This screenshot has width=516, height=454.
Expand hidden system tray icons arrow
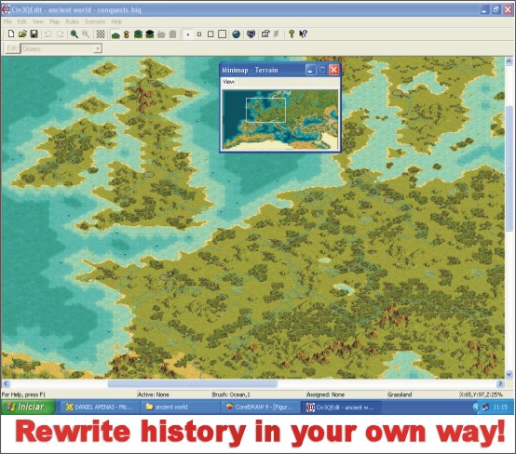(x=476, y=407)
